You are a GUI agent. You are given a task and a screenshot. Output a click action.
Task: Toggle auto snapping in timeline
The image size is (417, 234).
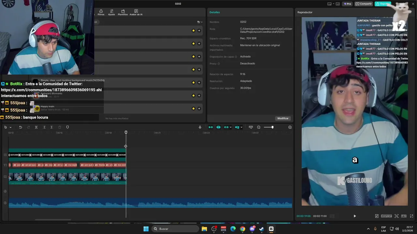click(218, 127)
